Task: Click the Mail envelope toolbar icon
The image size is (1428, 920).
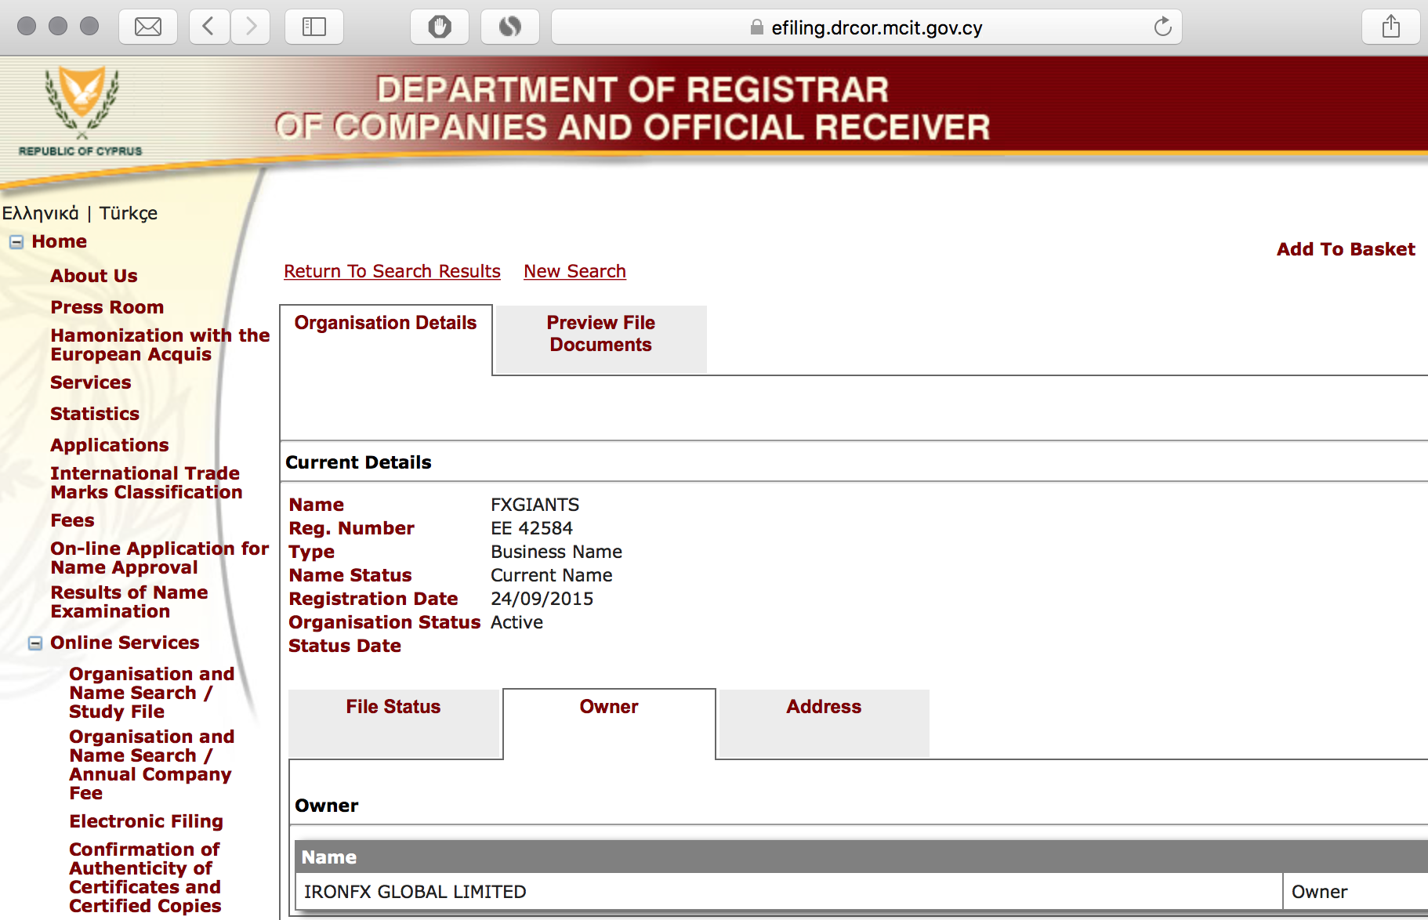Action: coord(147,27)
